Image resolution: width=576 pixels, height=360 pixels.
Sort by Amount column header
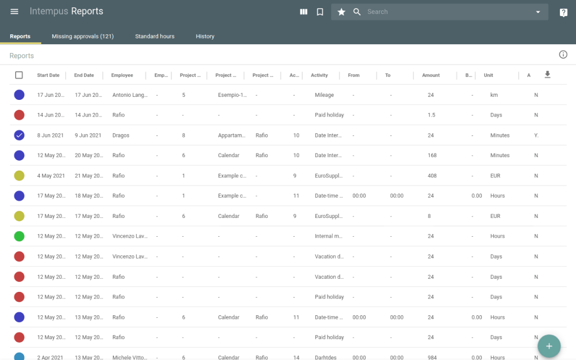[x=431, y=75]
